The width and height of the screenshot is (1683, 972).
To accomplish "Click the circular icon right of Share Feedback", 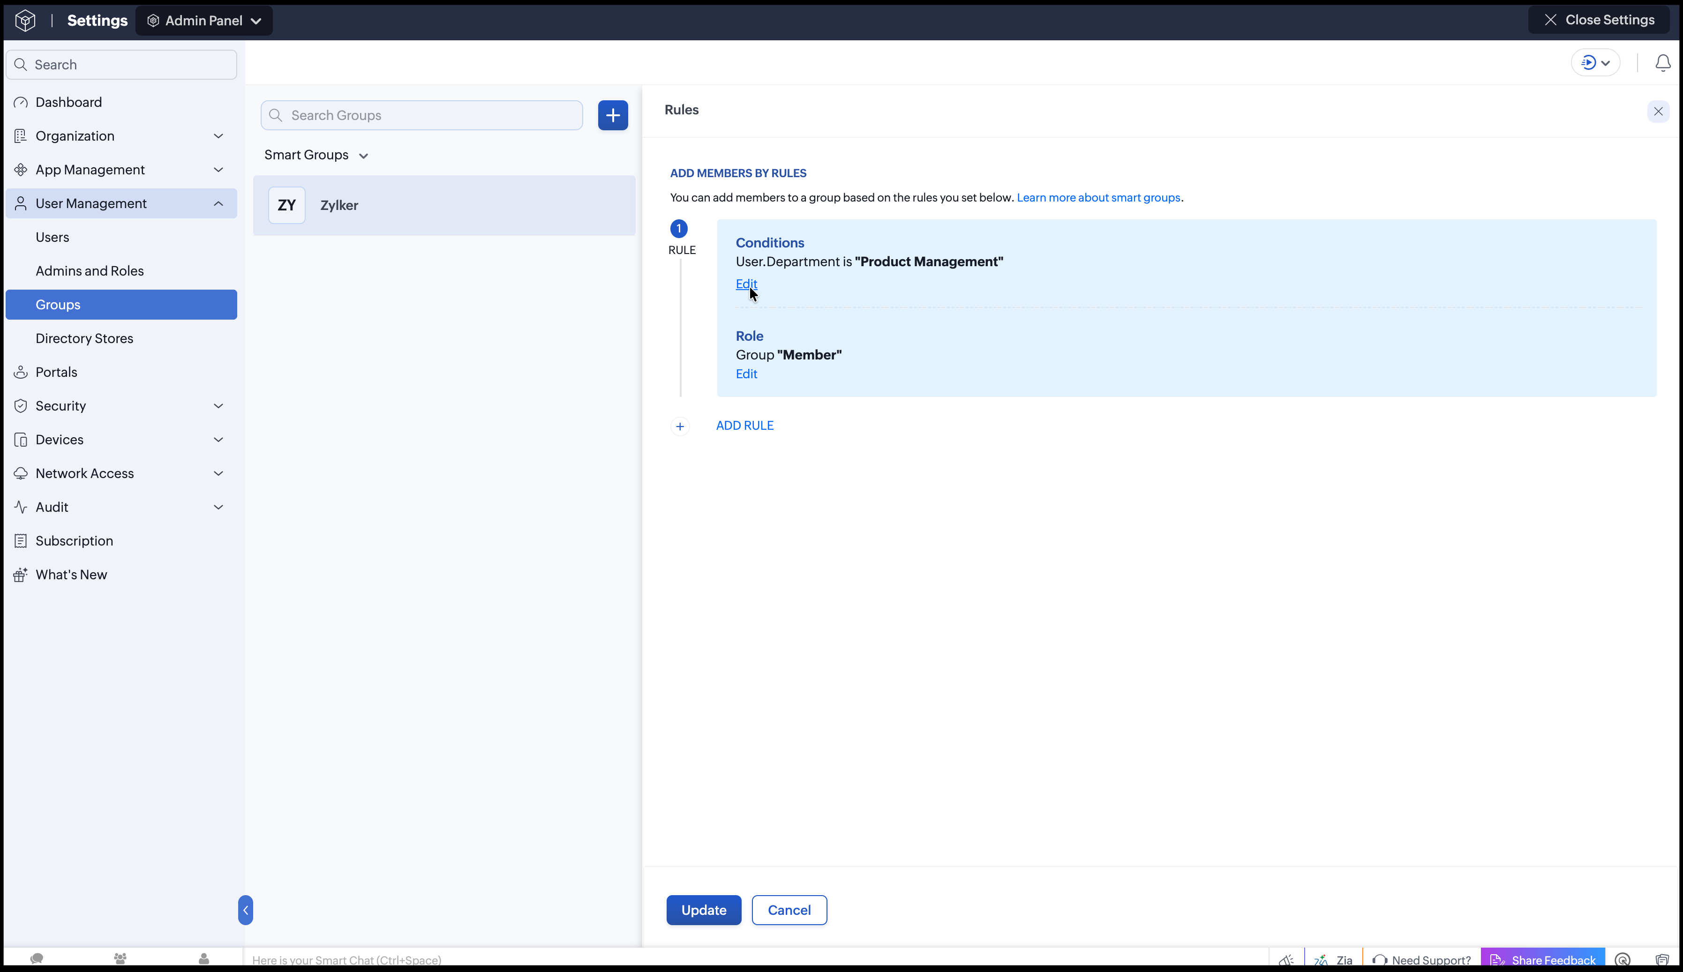I will tap(1623, 960).
